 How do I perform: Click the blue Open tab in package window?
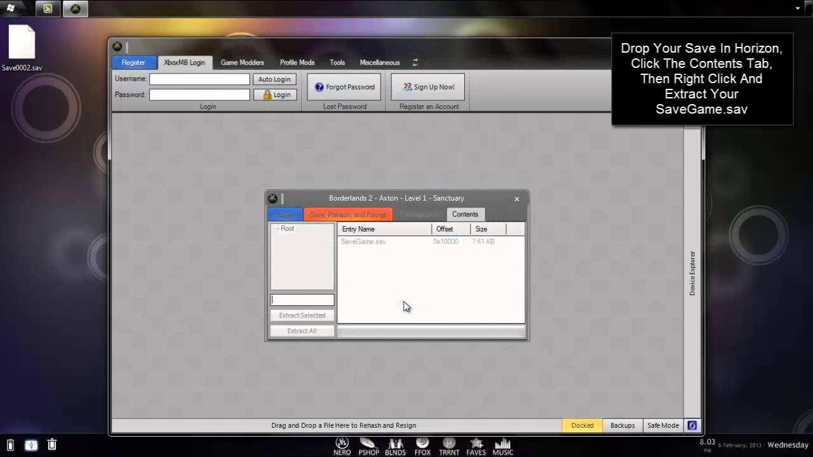285,215
